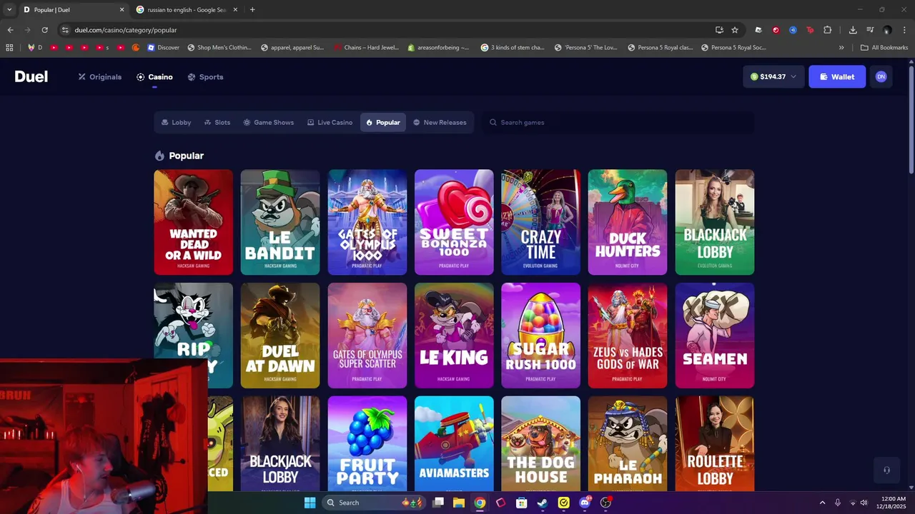Launch Sweet Bonanza 1000
The image size is (915, 514).
pyautogui.click(x=454, y=222)
